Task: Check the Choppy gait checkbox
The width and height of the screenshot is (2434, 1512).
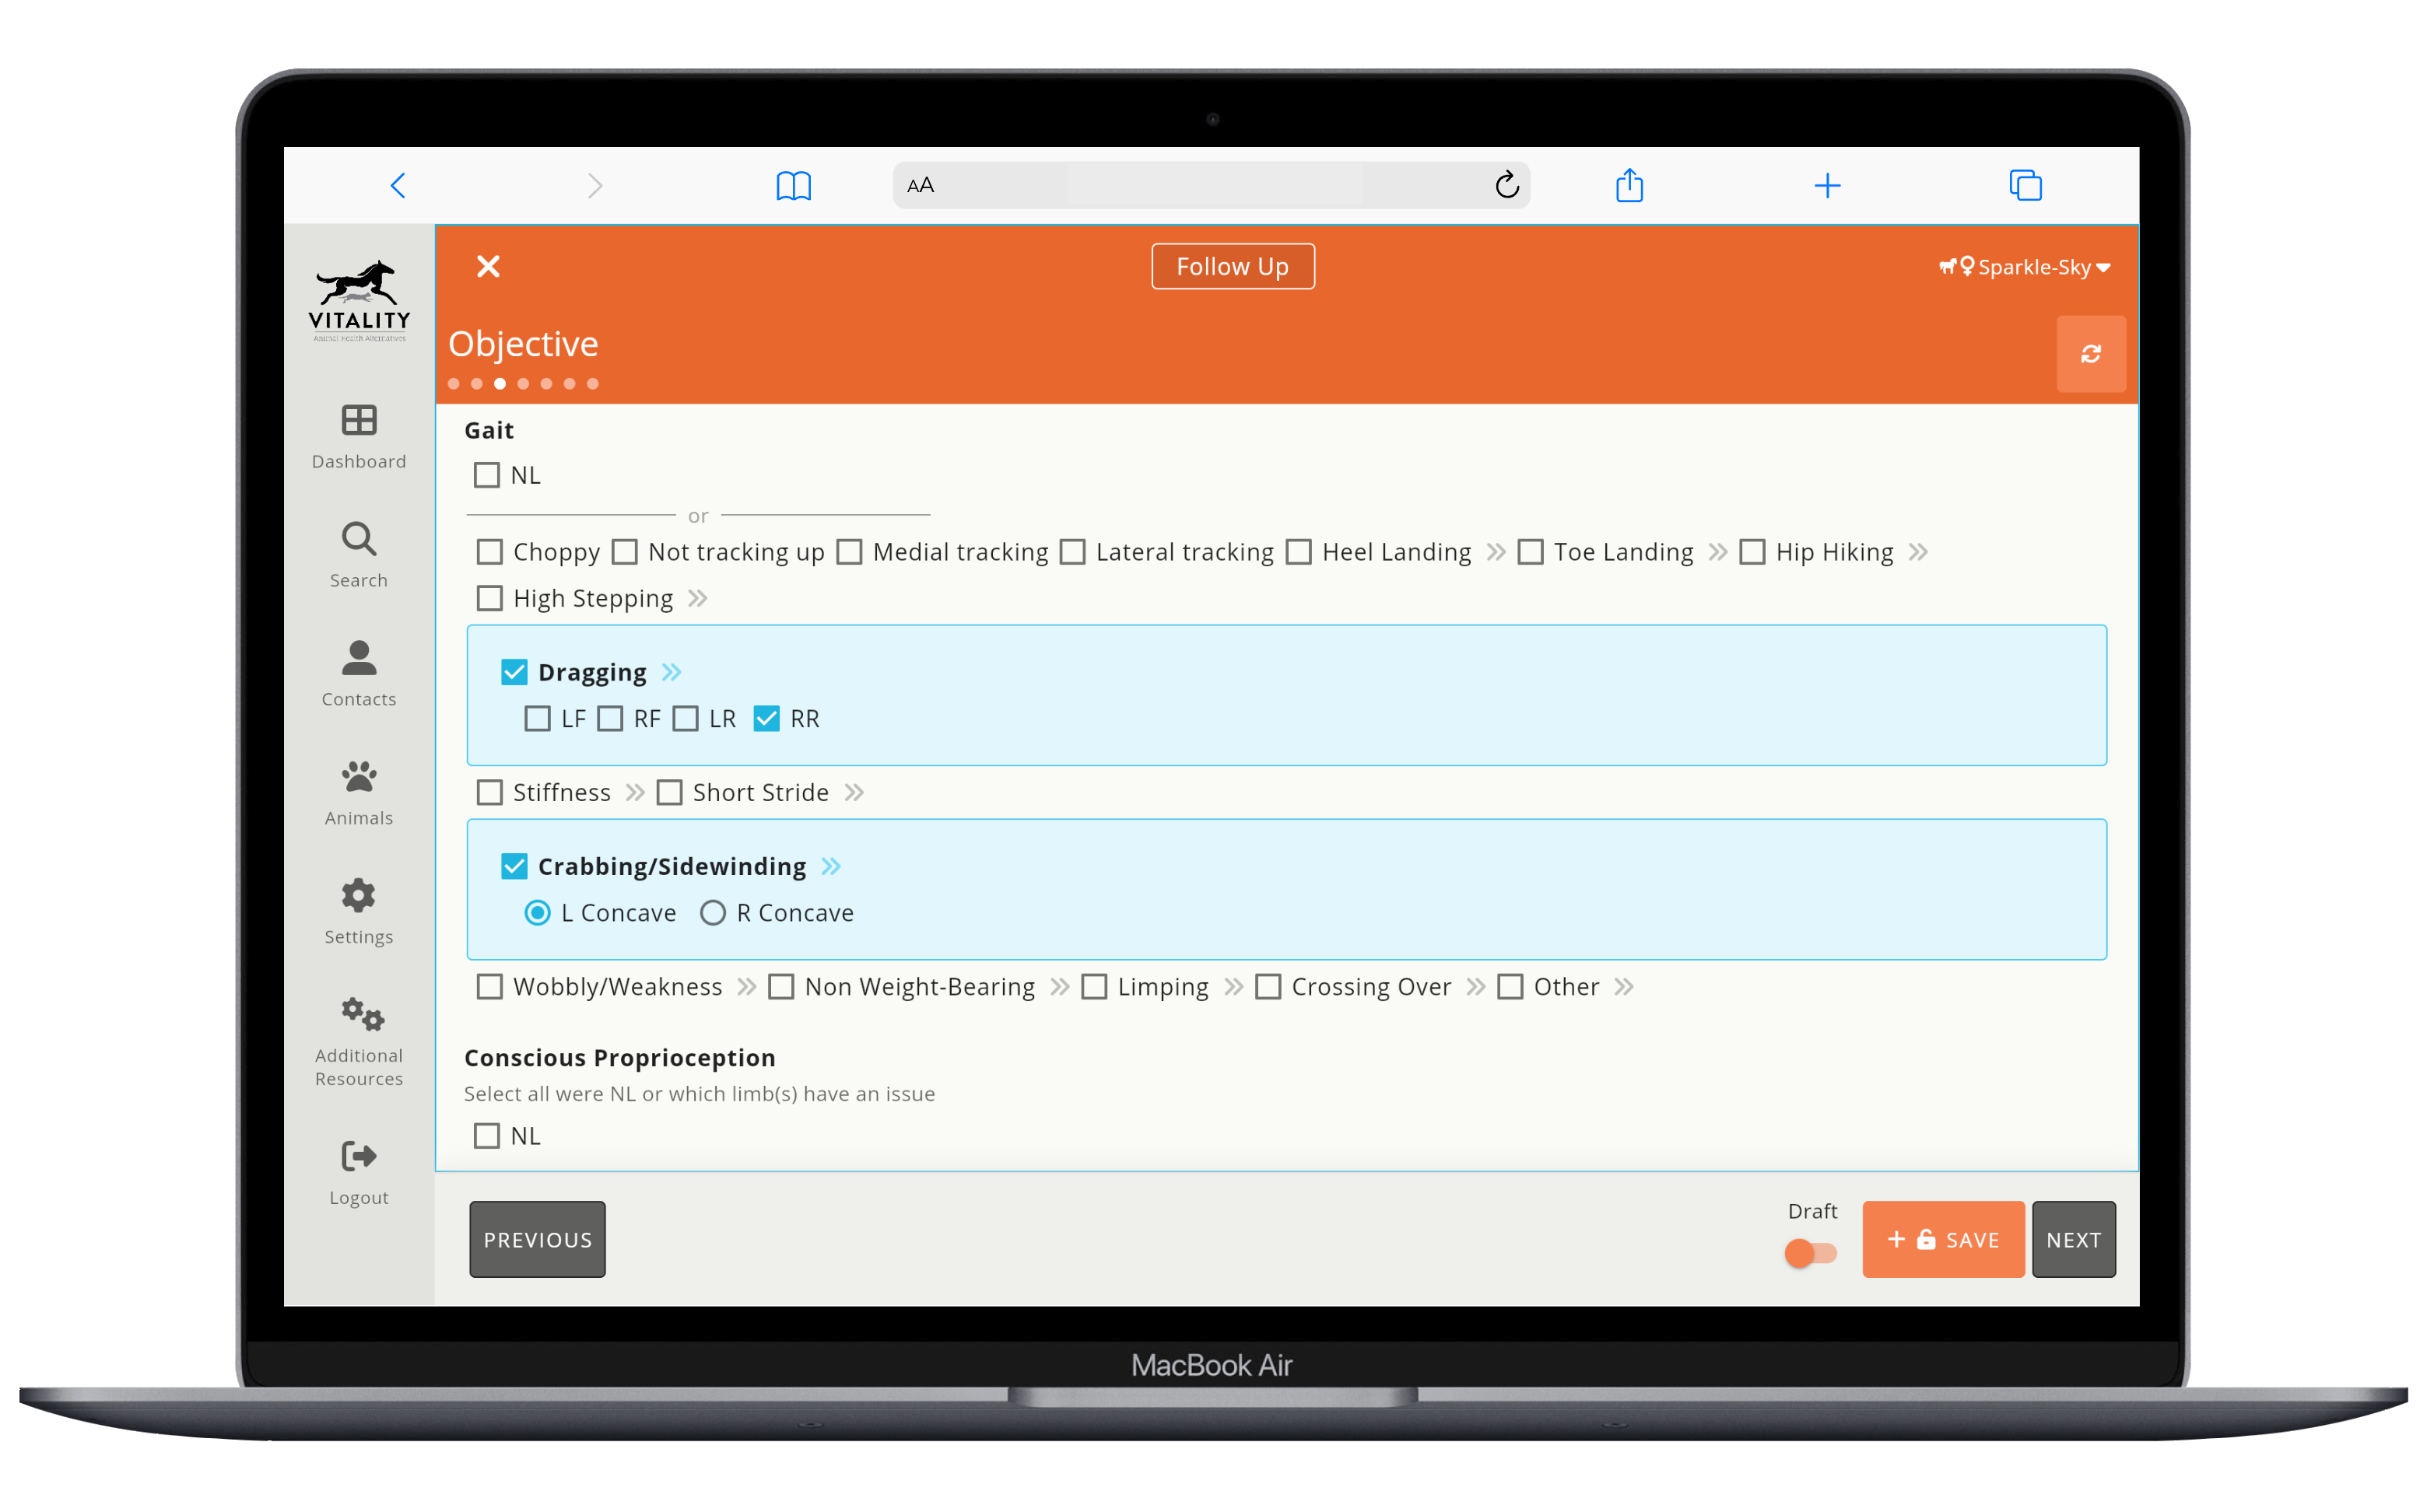Action: click(x=489, y=552)
